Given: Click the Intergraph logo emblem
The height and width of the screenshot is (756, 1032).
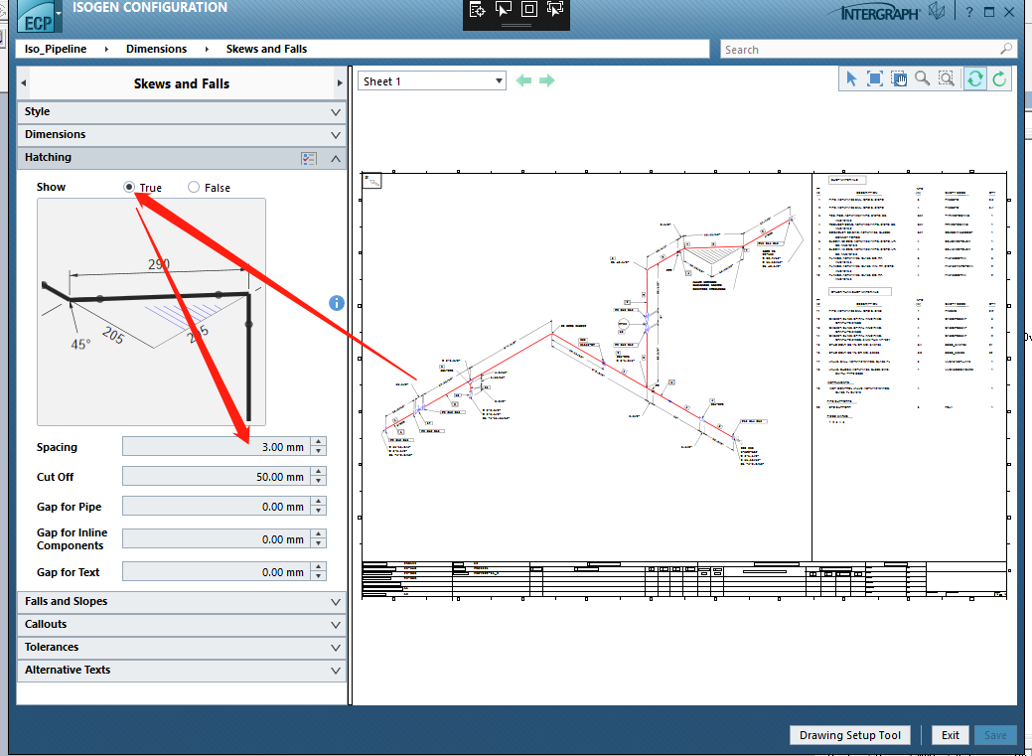Looking at the screenshot, I should tap(937, 12).
